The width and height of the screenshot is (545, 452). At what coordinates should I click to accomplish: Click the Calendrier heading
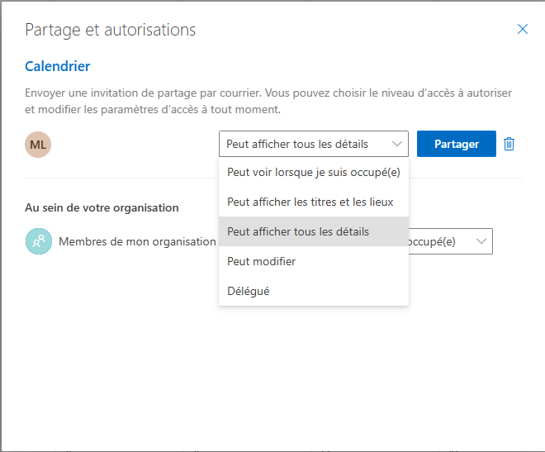(58, 66)
